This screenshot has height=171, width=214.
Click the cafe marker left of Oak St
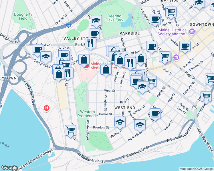click(x=152, y=48)
